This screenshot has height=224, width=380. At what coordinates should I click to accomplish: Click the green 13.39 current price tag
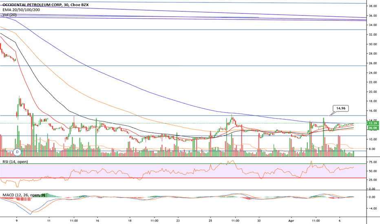(373, 123)
